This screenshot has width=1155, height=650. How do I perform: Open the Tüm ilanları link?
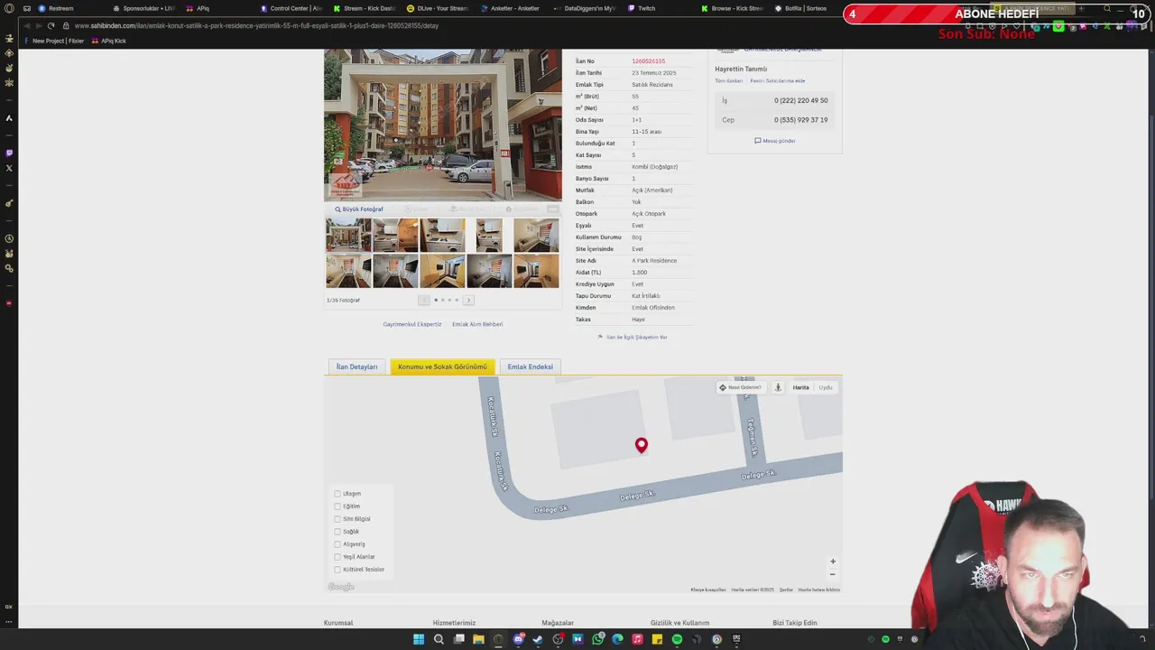pyautogui.click(x=728, y=81)
